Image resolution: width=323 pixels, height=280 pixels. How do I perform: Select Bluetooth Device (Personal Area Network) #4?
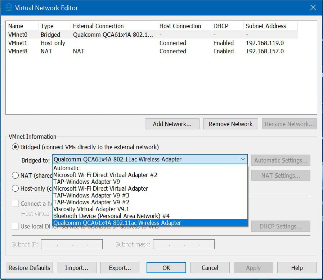click(111, 216)
